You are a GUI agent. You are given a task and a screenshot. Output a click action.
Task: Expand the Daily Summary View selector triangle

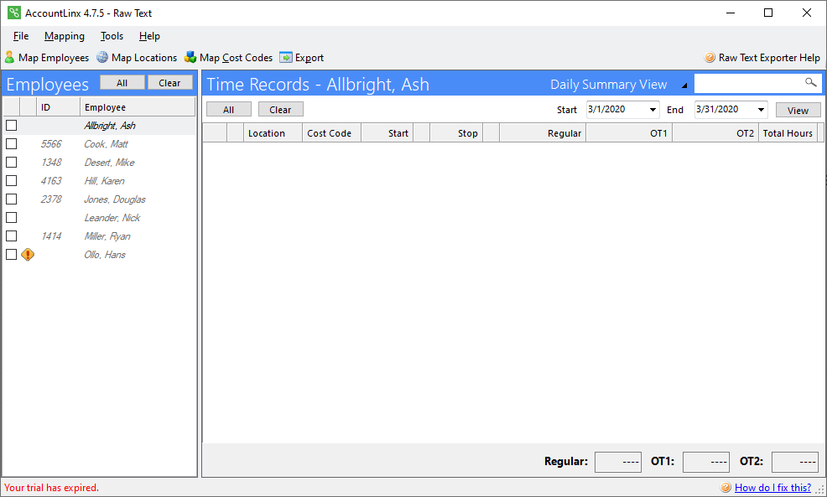pos(684,85)
